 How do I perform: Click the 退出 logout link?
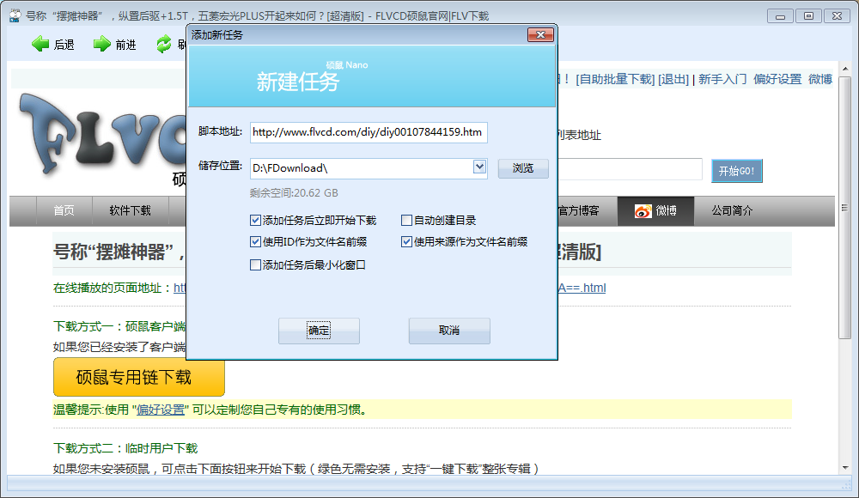point(673,80)
